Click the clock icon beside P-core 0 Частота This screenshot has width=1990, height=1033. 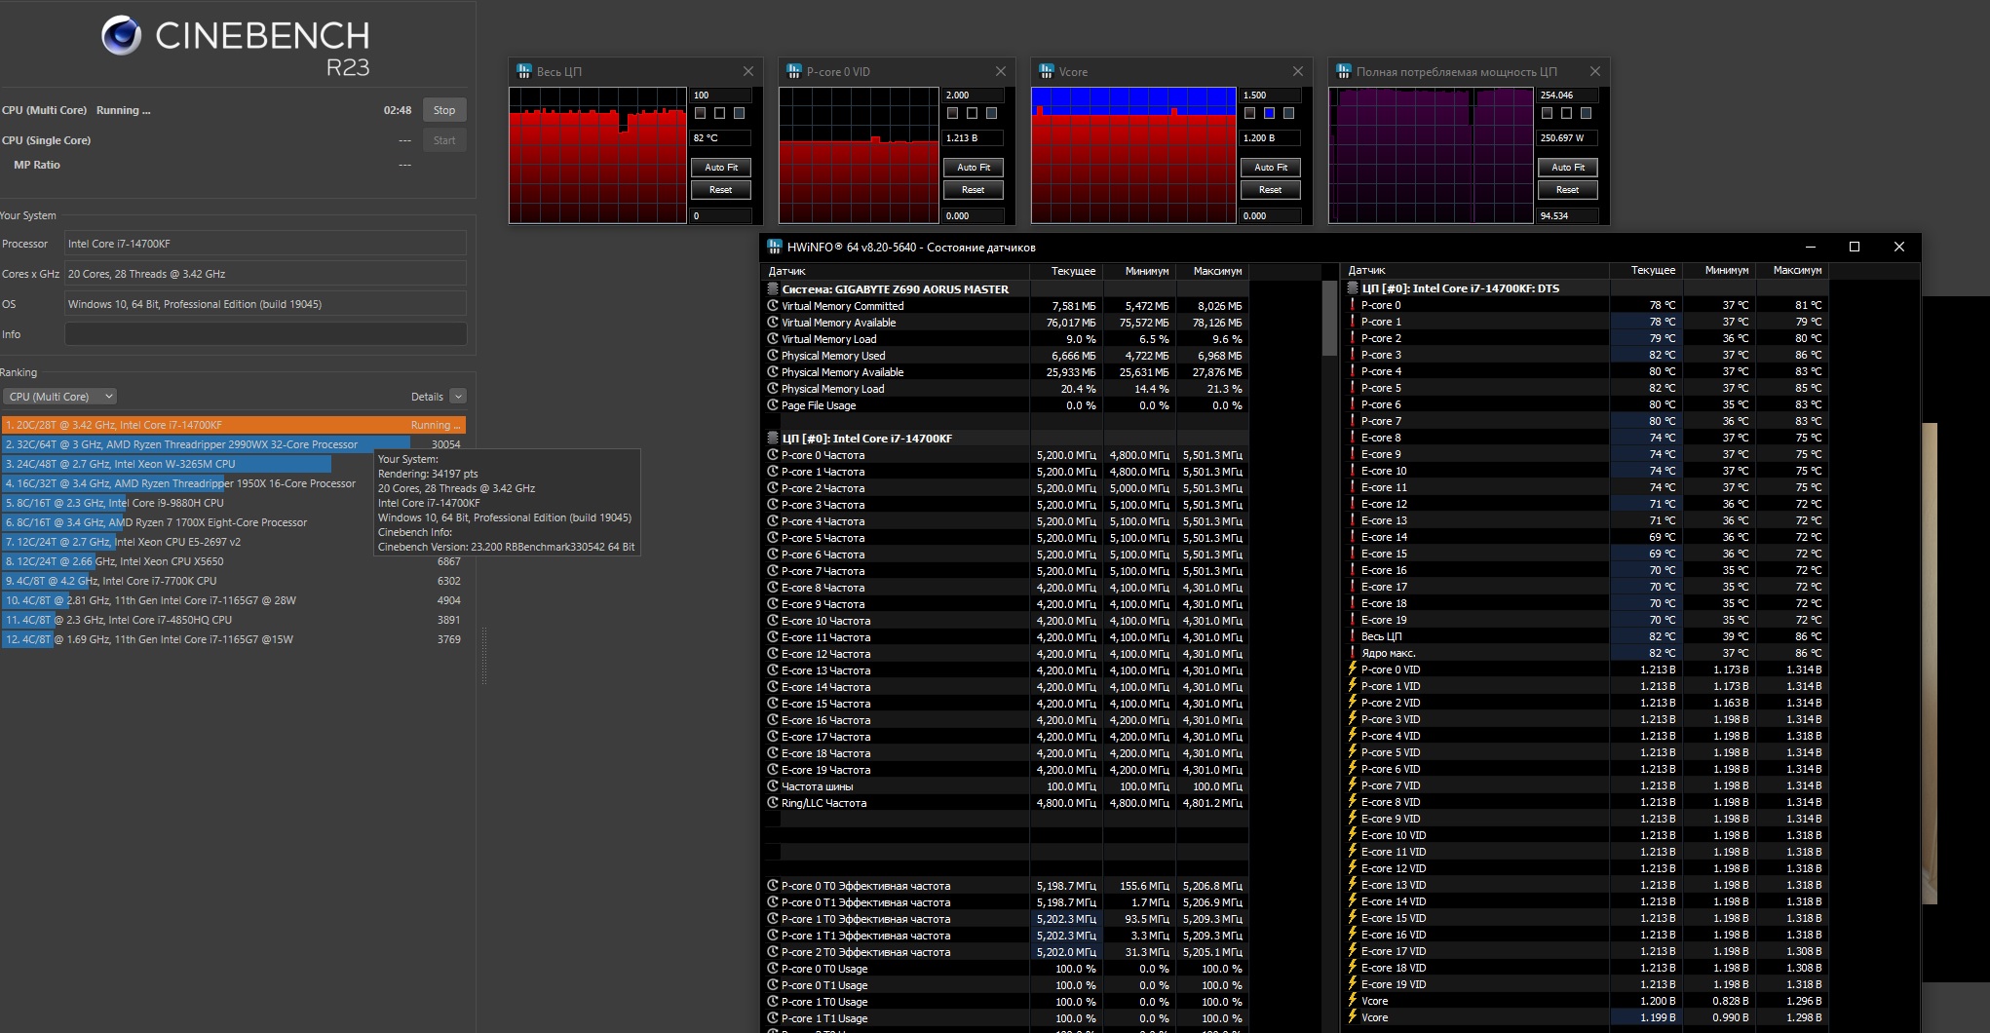[773, 455]
